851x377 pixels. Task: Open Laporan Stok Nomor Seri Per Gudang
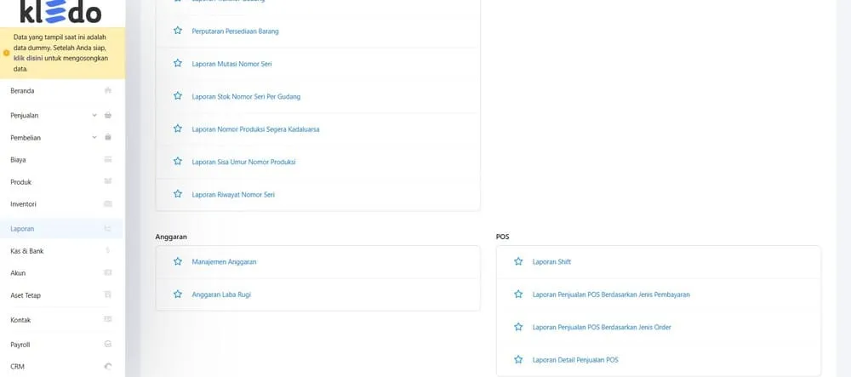(x=246, y=96)
